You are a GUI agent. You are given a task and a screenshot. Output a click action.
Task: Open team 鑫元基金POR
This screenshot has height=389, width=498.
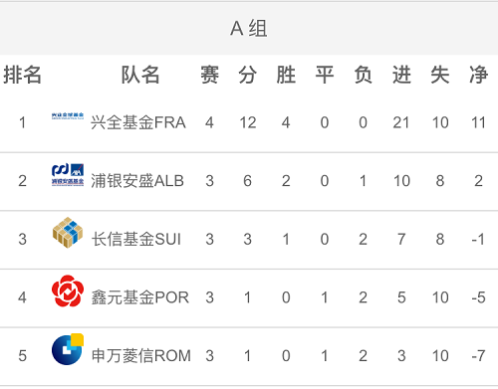point(140,297)
